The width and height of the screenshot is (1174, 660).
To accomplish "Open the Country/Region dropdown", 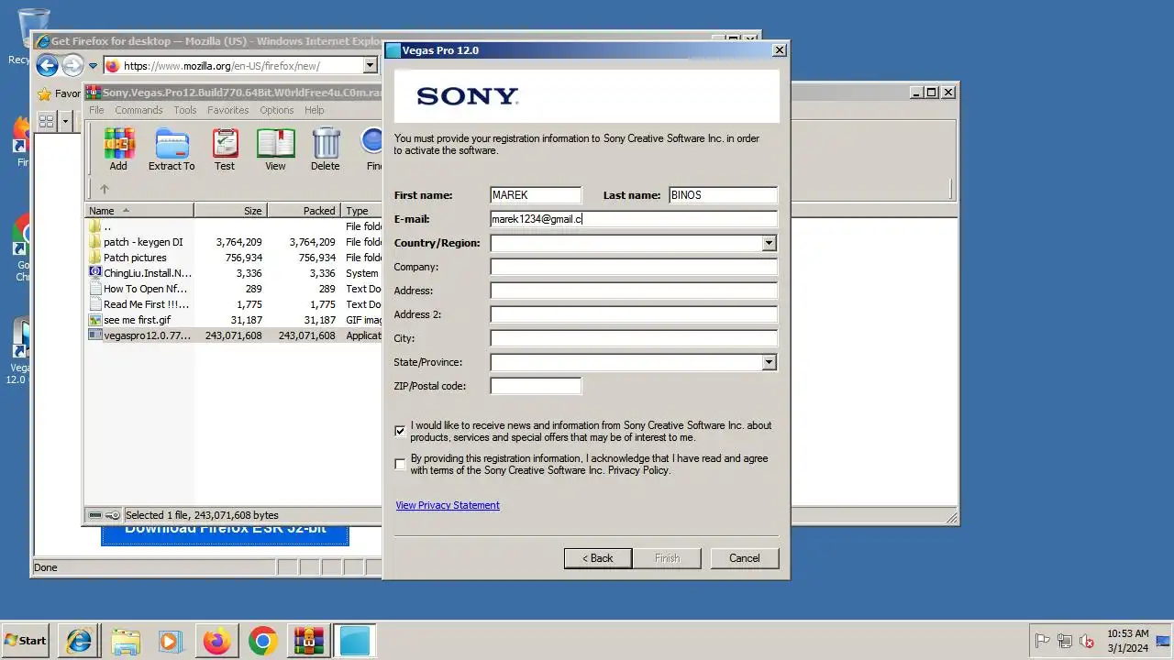I will coord(769,243).
